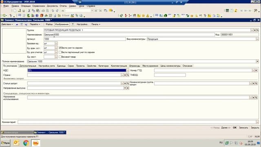Open Статья затрат magnifier lookup icon
Screen dimensions: 261x147
point(128,83)
